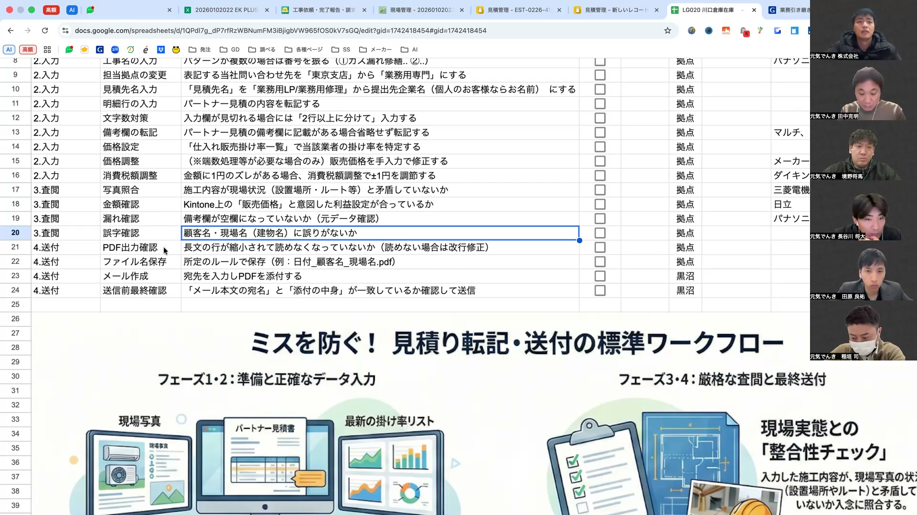Viewport: 917px width, 515px height.
Task: Open the AI bookmarks folder
Action: tap(409, 50)
